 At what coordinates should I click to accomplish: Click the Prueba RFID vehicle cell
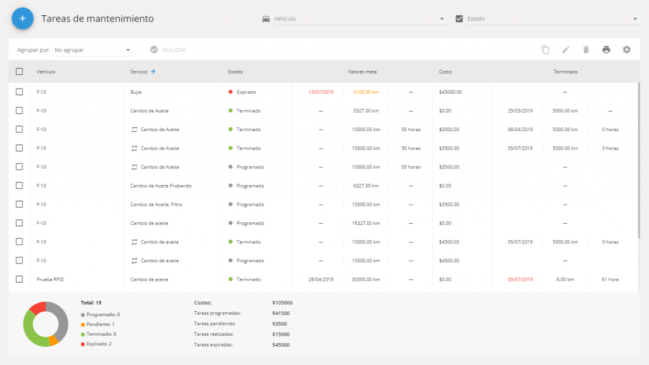point(50,279)
